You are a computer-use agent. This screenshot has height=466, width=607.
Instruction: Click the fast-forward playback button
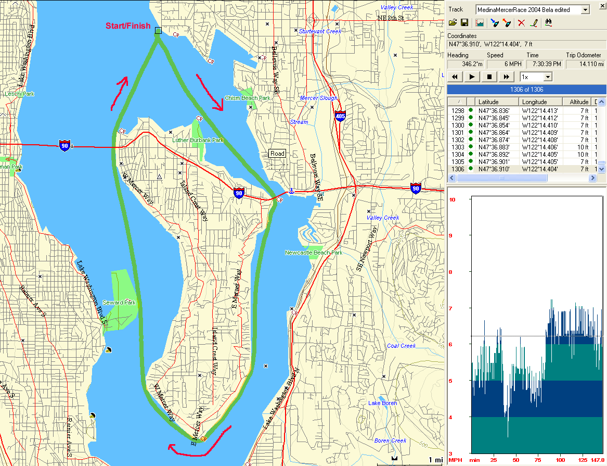click(506, 77)
